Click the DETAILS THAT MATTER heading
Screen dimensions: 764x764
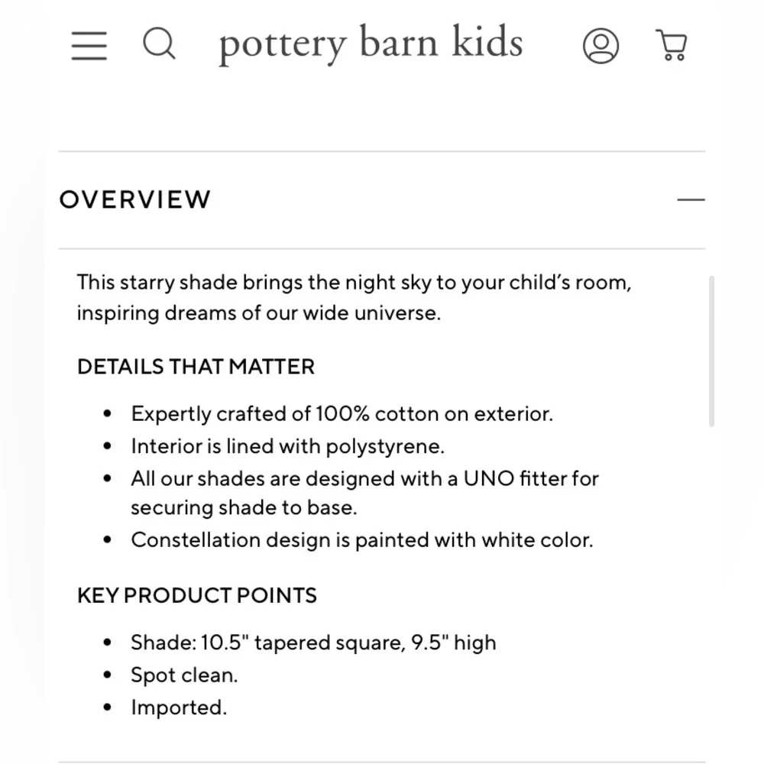click(196, 367)
